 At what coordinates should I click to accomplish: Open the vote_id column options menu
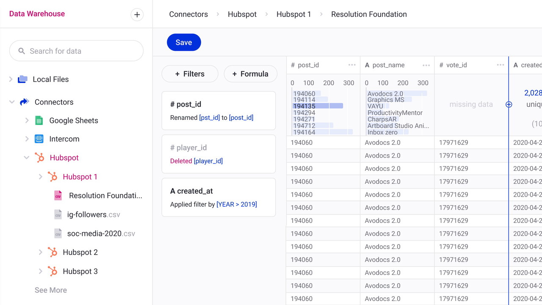pos(500,65)
